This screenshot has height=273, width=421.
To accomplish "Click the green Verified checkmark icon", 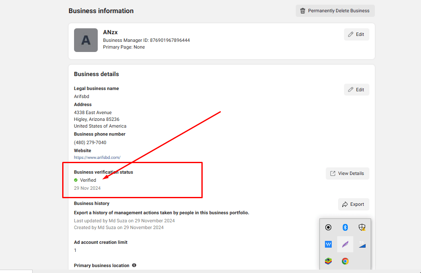I will click(x=76, y=180).
